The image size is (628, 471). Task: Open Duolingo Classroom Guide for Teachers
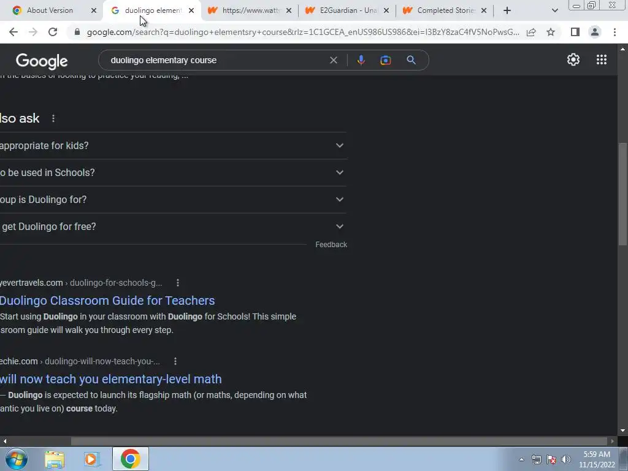pos(107,301)
